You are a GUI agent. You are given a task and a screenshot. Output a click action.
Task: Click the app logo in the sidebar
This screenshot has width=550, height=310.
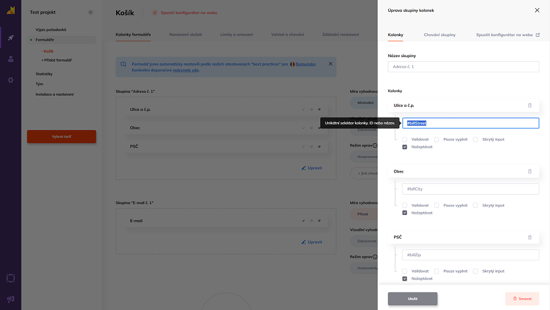click(11, 11)
